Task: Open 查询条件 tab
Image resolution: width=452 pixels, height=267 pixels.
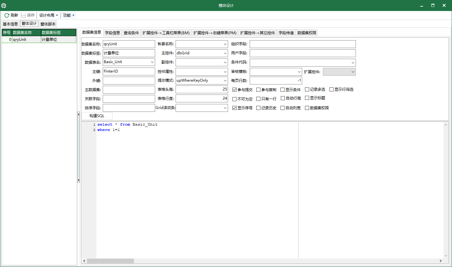Action: click(131, 33)
